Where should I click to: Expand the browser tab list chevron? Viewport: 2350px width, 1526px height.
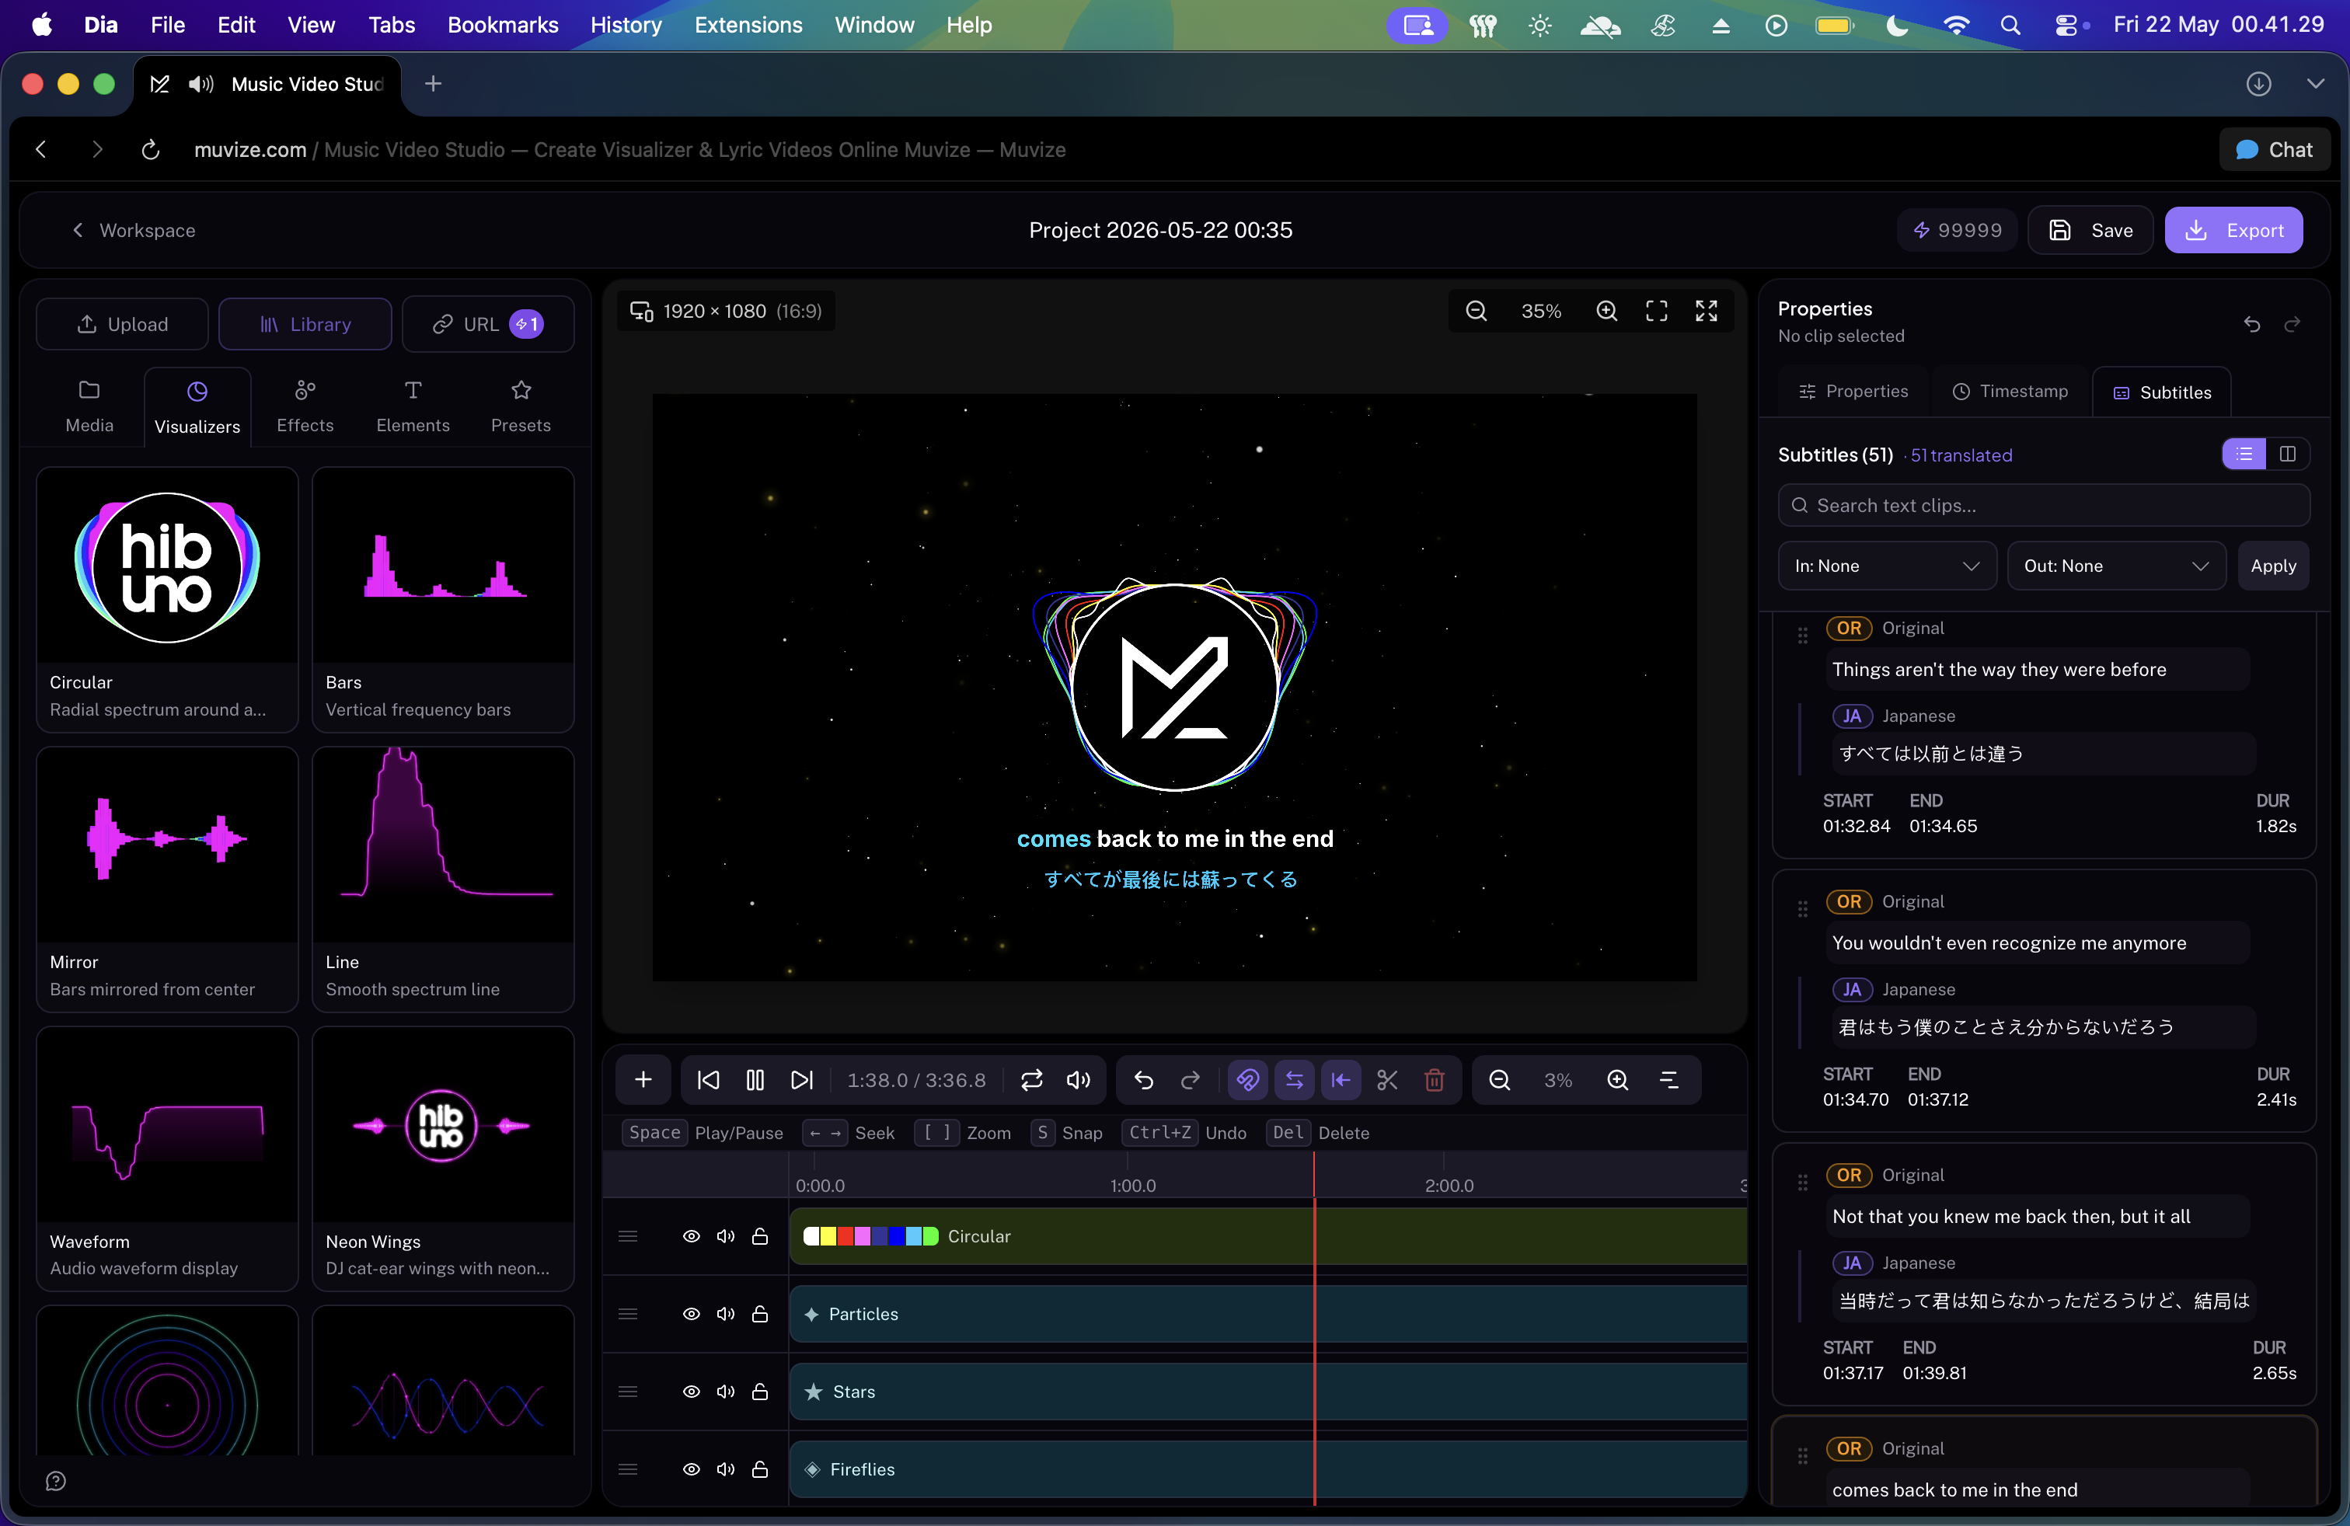(x=2316, y=84)
